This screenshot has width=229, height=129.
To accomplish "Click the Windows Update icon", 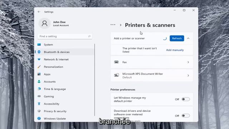I will click(39, 119).
